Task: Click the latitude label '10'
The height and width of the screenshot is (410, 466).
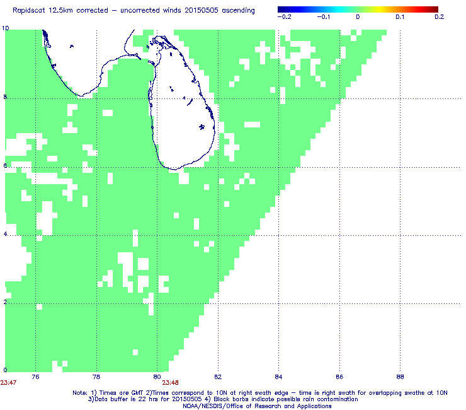Action: 5,28
